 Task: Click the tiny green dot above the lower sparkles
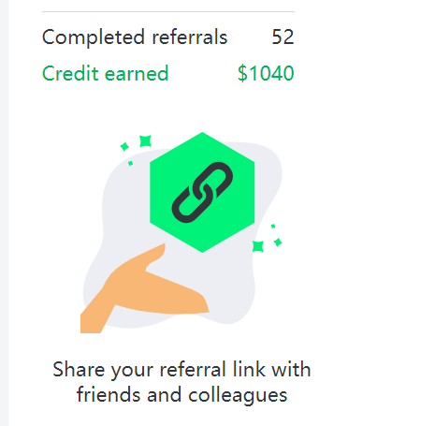(x=273, y=226)
